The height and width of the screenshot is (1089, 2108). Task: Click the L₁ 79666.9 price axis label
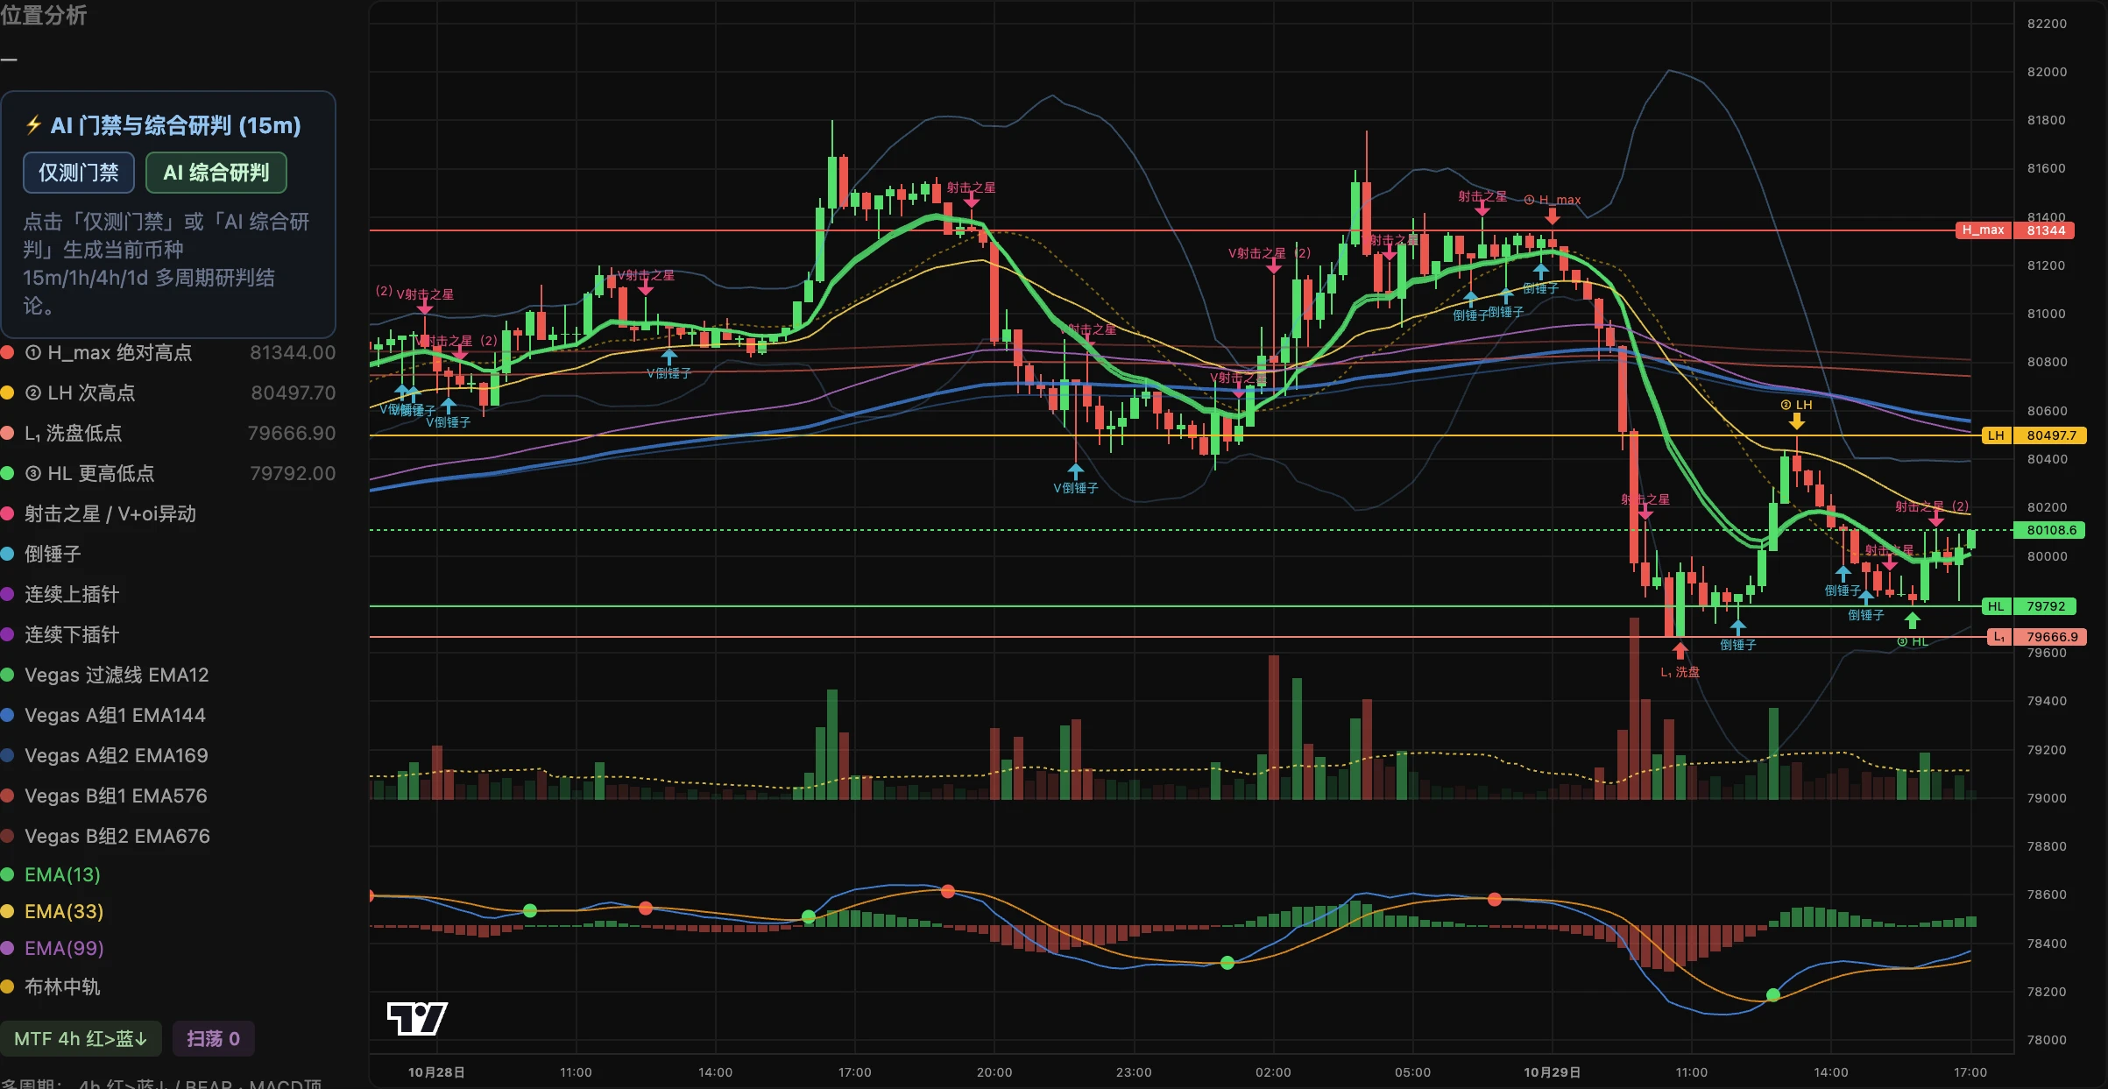tap(2037, 637)
